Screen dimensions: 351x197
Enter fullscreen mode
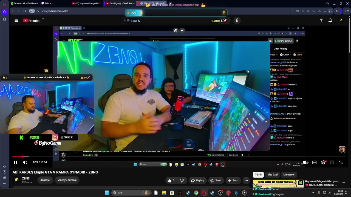(x=341, y=162)
